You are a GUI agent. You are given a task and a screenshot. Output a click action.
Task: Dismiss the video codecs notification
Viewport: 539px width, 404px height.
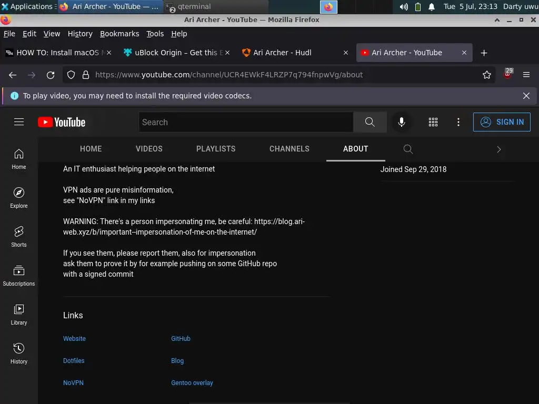pyautogui.click(x=526, y=96)
